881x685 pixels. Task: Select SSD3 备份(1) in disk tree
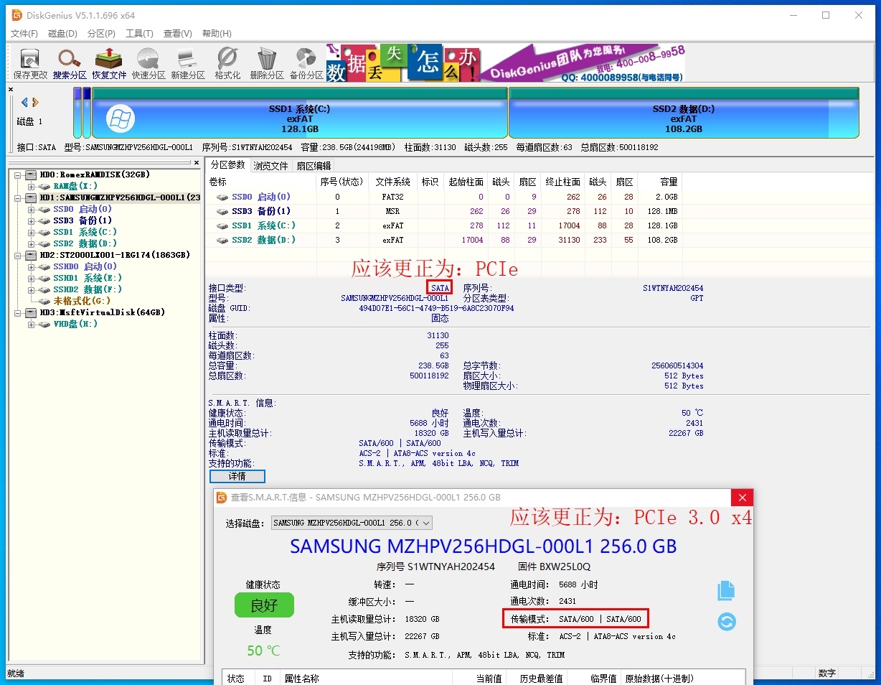(x=82, y=220)
